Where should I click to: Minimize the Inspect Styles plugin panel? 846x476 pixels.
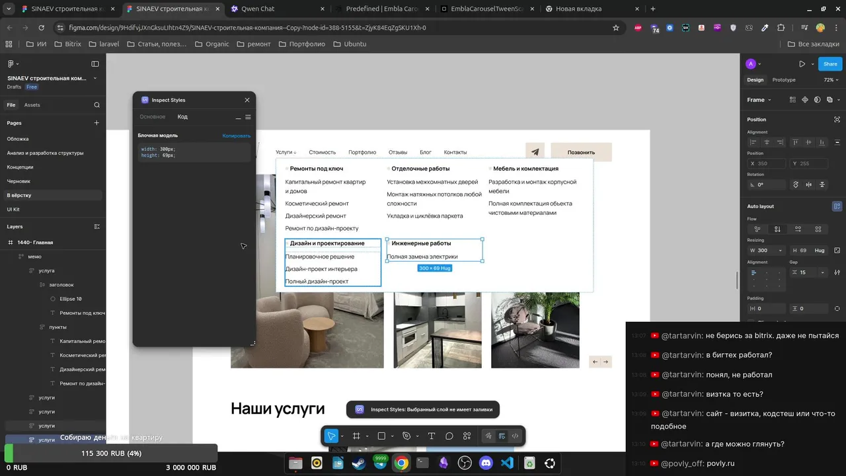point(238,118)
